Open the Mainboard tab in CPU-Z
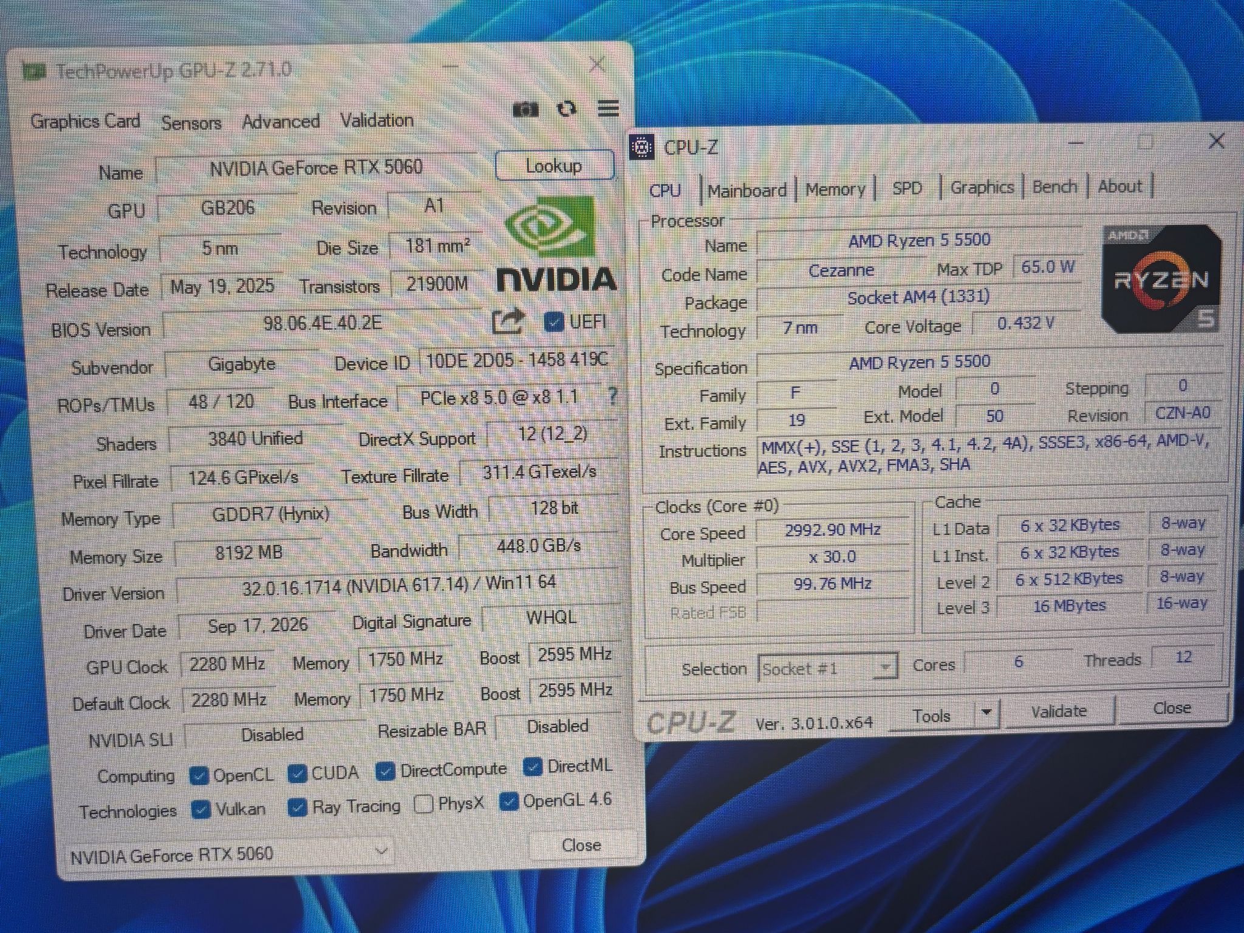 click(x=747, y=191)
